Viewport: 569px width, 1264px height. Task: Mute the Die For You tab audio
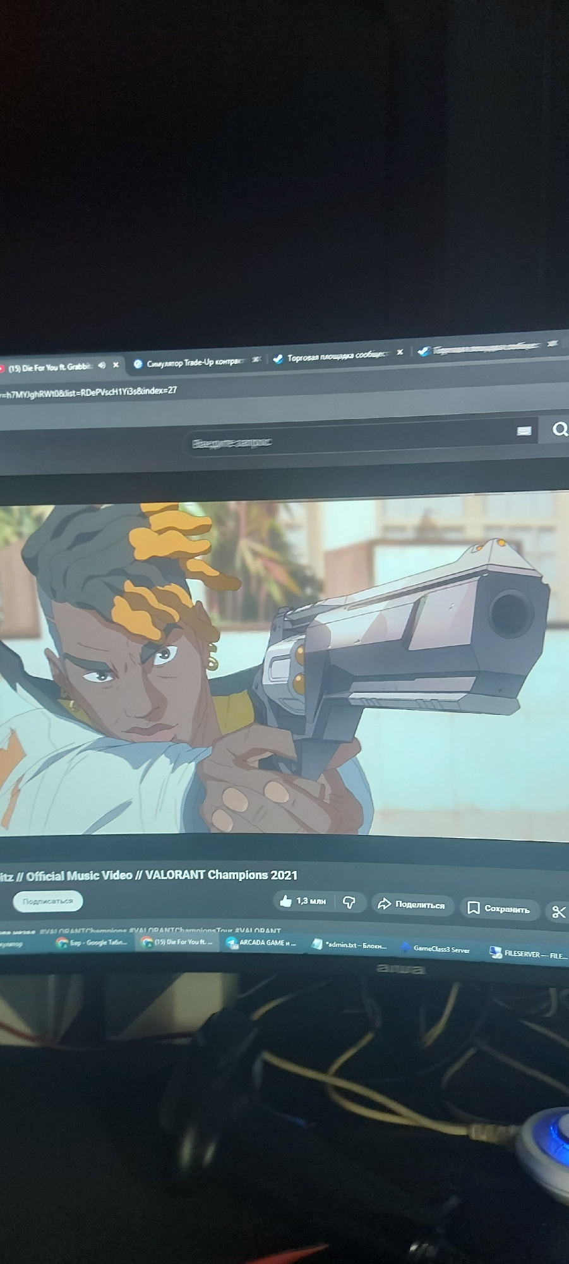pyautogui.click(x=102, y=365)
